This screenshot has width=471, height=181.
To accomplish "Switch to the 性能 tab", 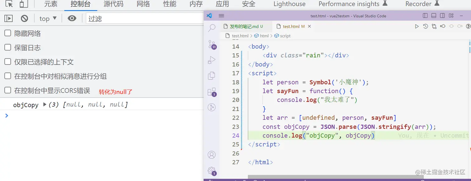I will point(170,4).
